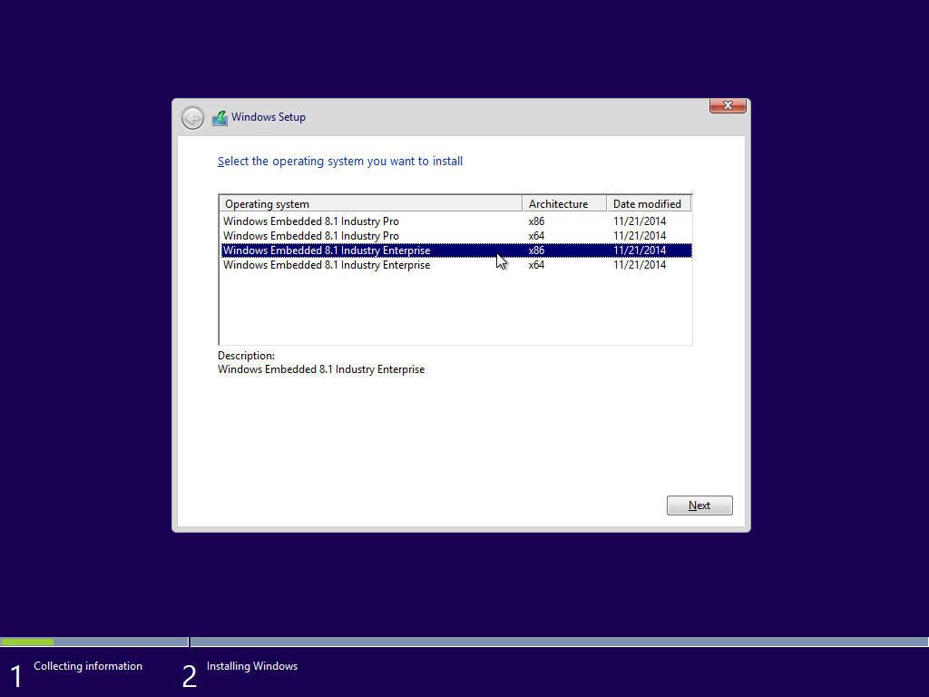
Task: Click the empty list area below entries
Action: pyautogui.click(x=454, y=309)
